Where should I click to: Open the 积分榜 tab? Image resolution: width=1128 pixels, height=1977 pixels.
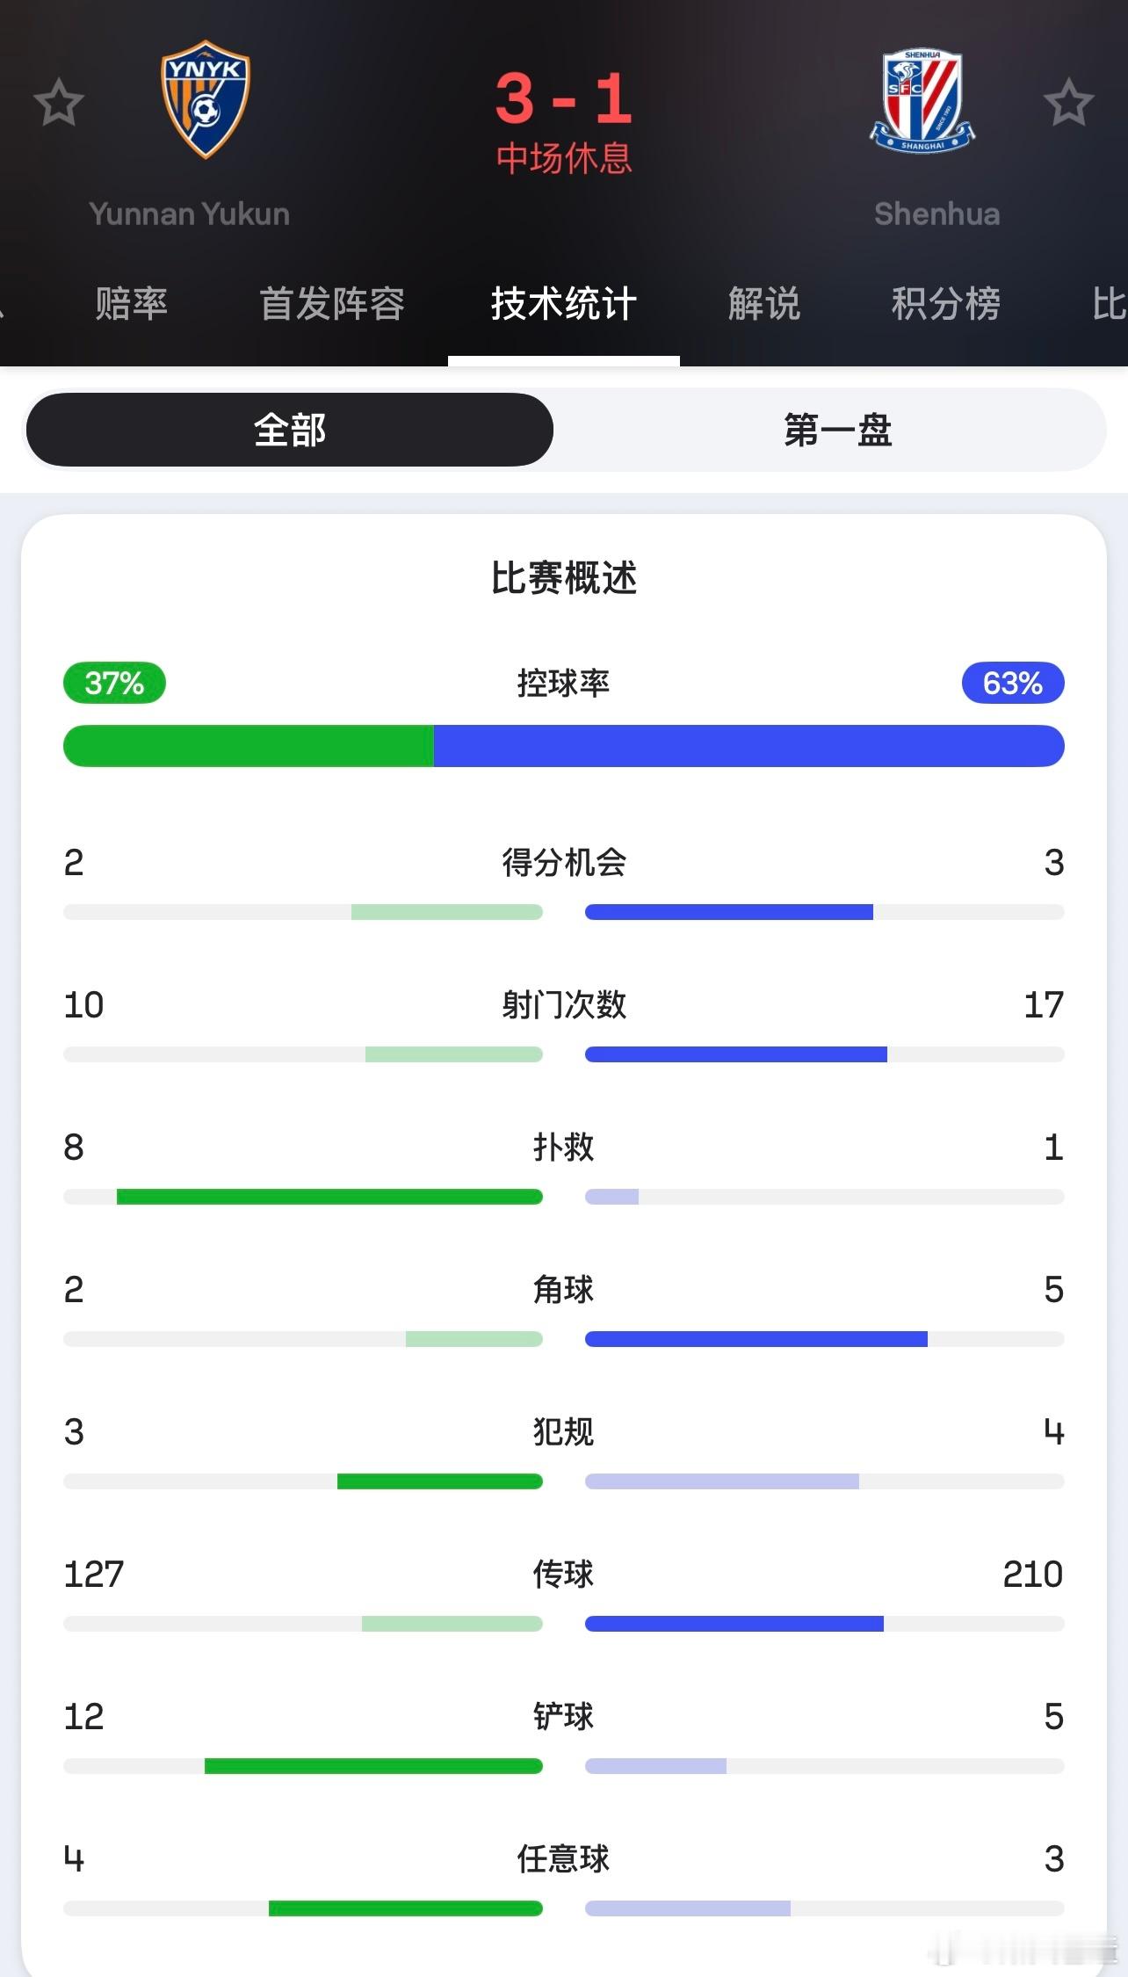[x=946, y=304]
